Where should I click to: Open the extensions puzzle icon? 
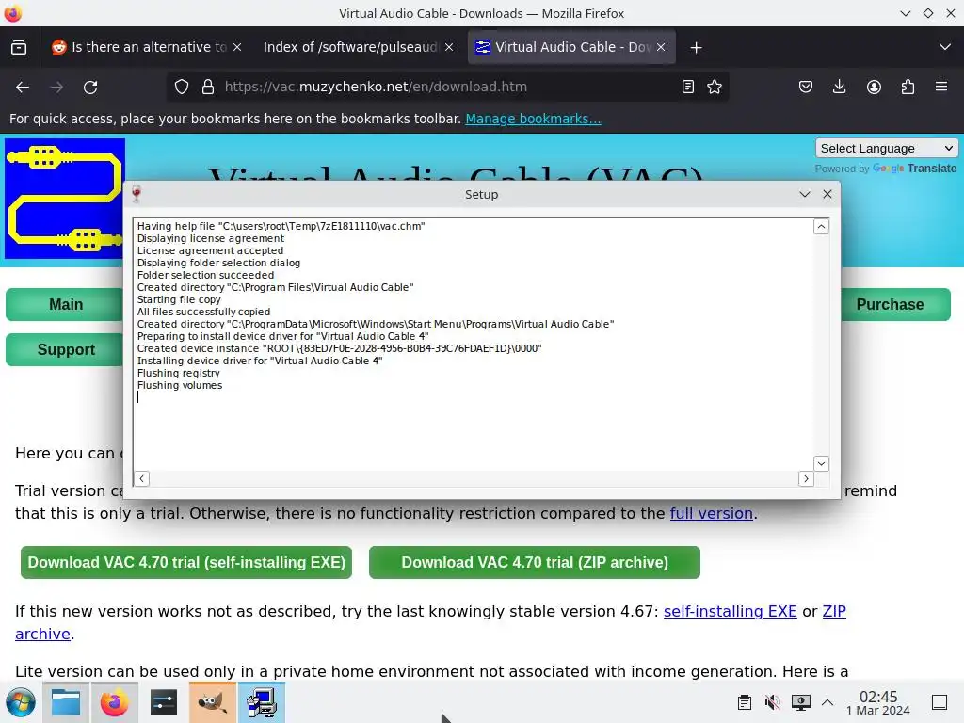908,87
